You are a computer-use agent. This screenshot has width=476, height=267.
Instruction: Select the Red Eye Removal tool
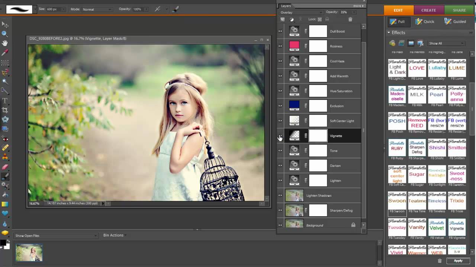pos(5,139)
